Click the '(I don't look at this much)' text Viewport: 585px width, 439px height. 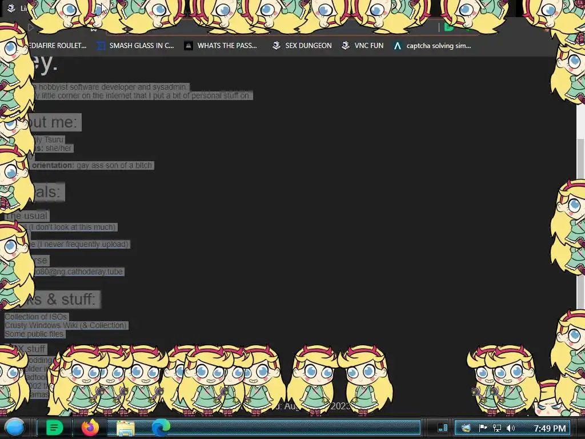pos(73,227)
